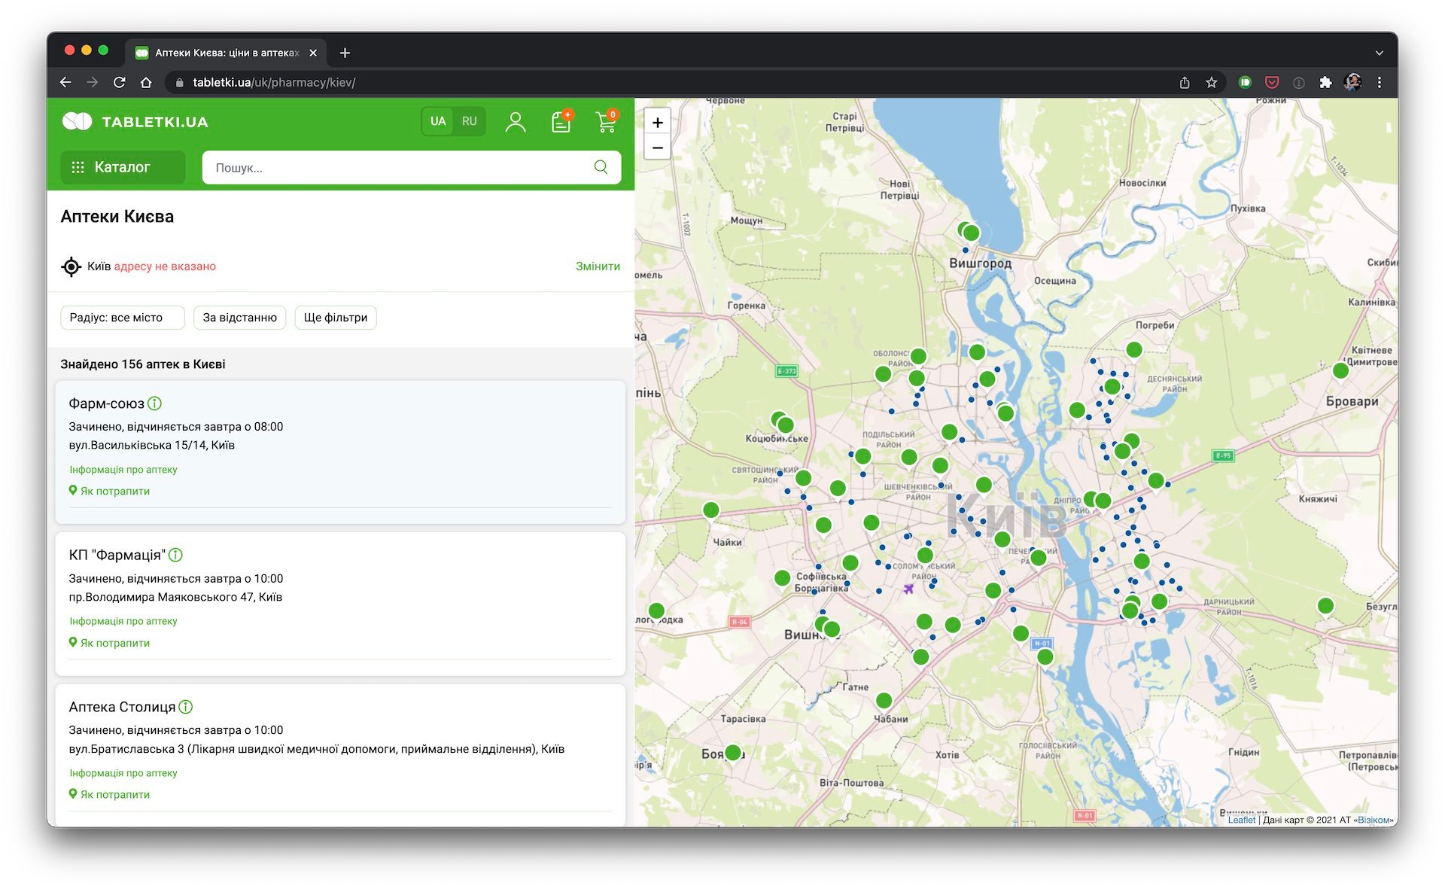The height and width of the screenshot is (889, 1445).
Task: Zoom out the map with minus
Action: tap(658, 148)
